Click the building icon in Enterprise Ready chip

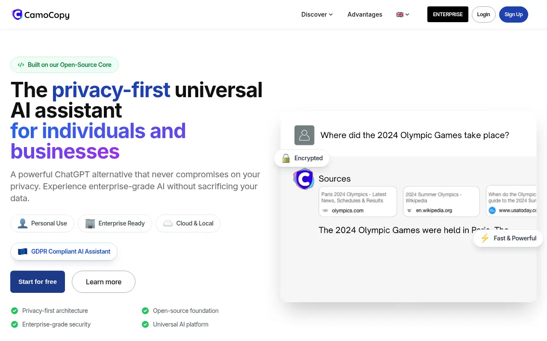pos(90,223)
